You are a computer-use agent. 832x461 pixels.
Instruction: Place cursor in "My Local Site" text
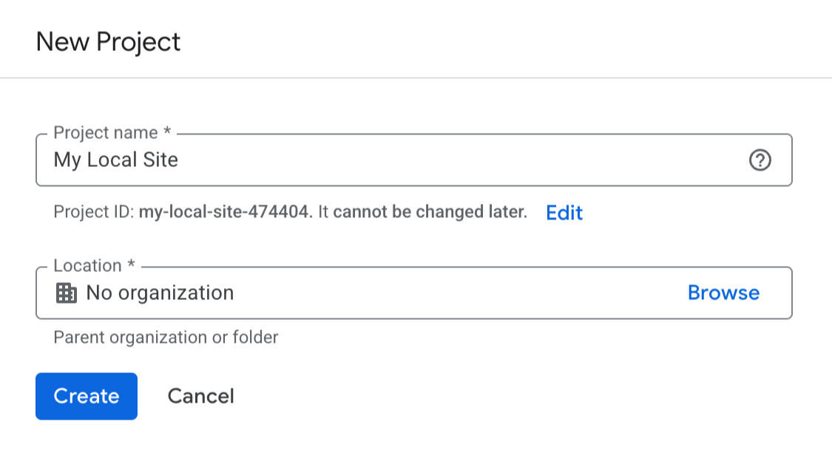115,160
